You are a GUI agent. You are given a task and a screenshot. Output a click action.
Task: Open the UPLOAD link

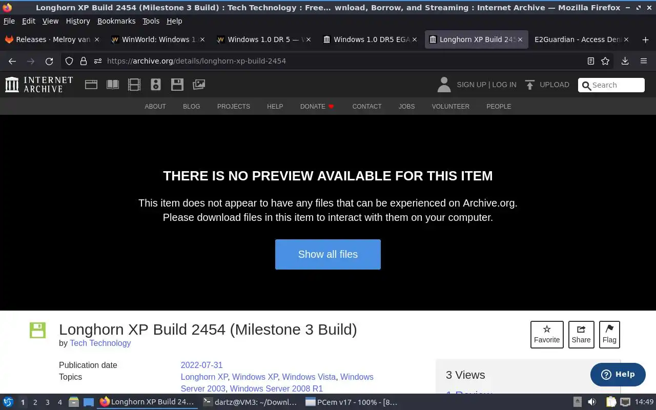(555, 85)
